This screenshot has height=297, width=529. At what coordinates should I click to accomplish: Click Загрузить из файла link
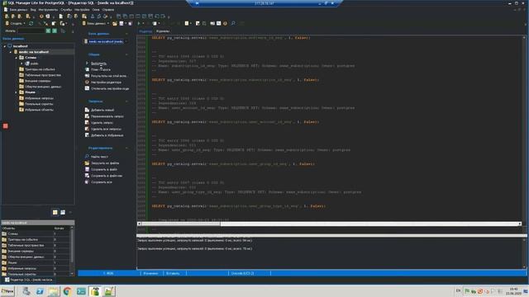click(x=105, y=163)
